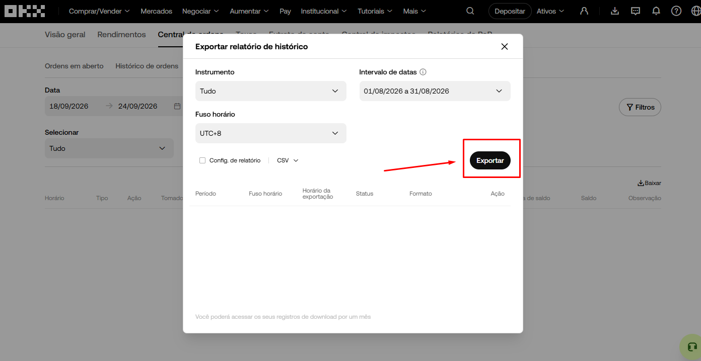
Task: Click the download icon in top bar
Action: (614, 11)
